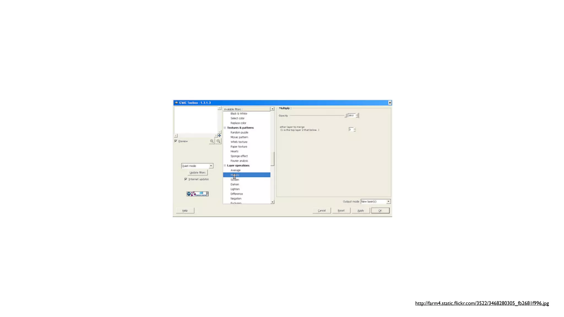Image resolution: width=564 pixels, height=317 pixels.
Task: Close the G'MIC Toolbox dialog
Action: tap(390, 103)
